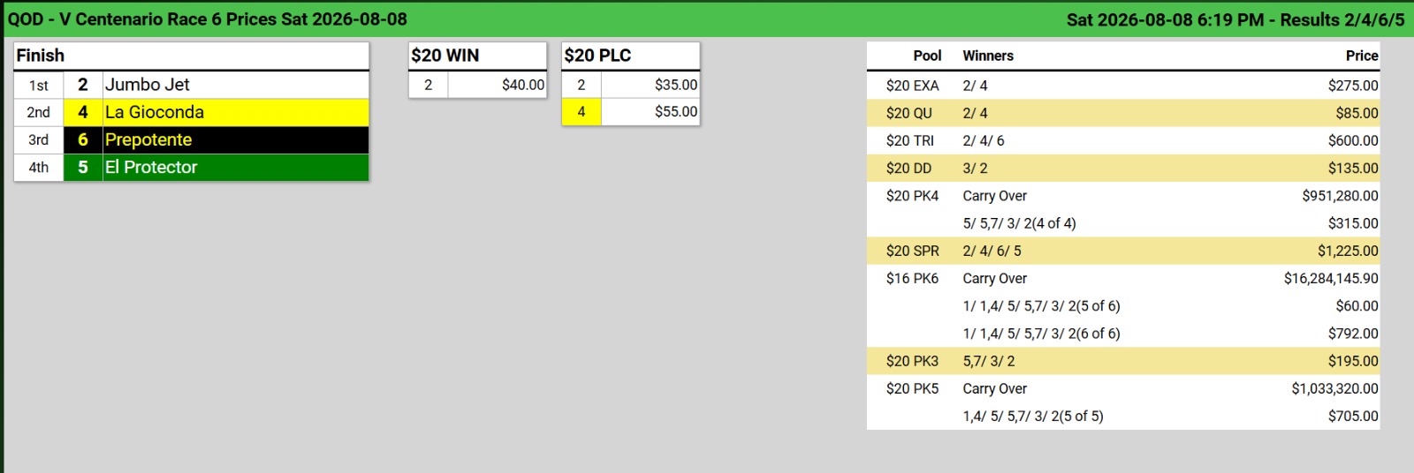The height and width of the screenshot is (473, 1414).
Task: Click the $20 QU pool row
Action: coord(1123,113)
